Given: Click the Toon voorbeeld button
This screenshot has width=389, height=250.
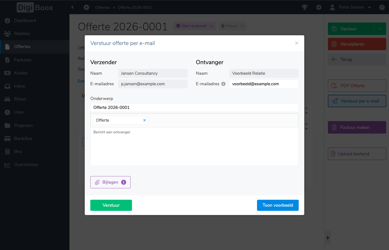Looking at the screenshot, I should (278, 205).
